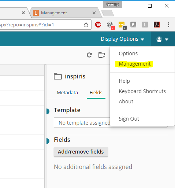Switch to the Metadata tab

[67, 92]
